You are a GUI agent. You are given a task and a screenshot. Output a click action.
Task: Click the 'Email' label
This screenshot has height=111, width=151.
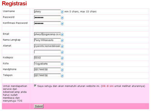(x=6, y=34)
